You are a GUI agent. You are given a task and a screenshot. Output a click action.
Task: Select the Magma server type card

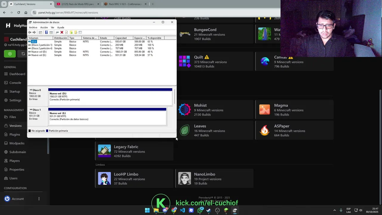[294, 110]
